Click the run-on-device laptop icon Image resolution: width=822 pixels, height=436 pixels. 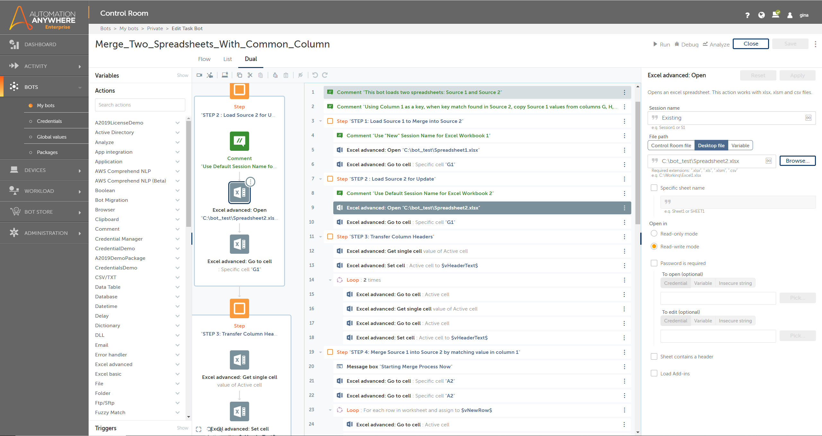(x=225, y=75)
